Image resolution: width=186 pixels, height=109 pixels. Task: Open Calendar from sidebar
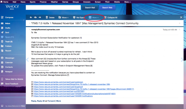click(x=9, y=62)
